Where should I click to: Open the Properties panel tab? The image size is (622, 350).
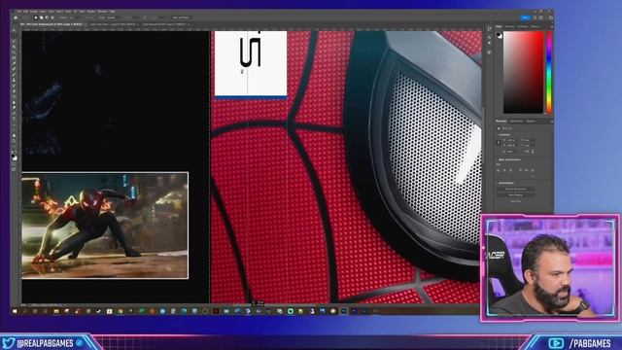coord(501,121)
